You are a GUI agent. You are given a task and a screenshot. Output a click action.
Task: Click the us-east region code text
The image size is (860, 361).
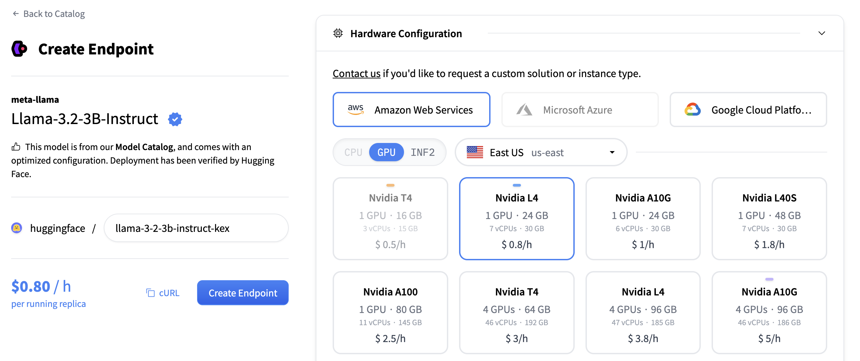(547, 153)
